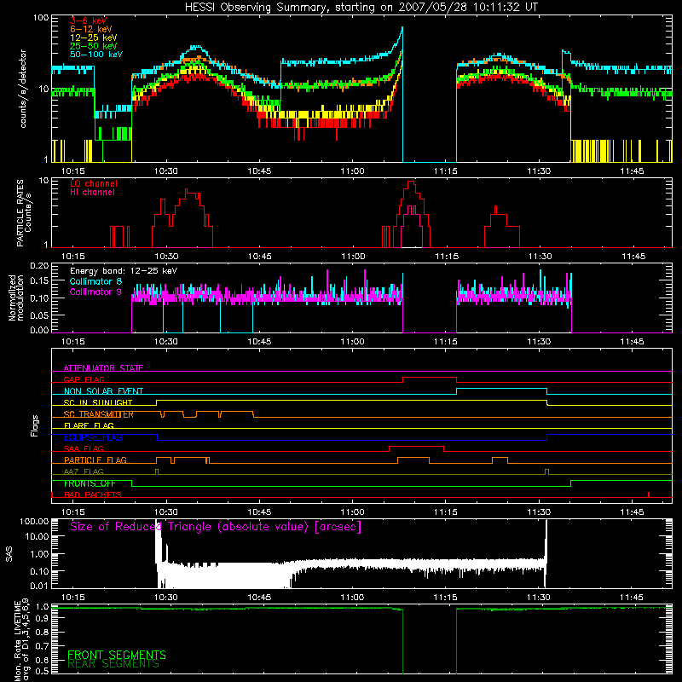Click the Energy band: 12-25 keV label
Image resolution: width=682 pixels, height=682 pixels.
[124, 271]
